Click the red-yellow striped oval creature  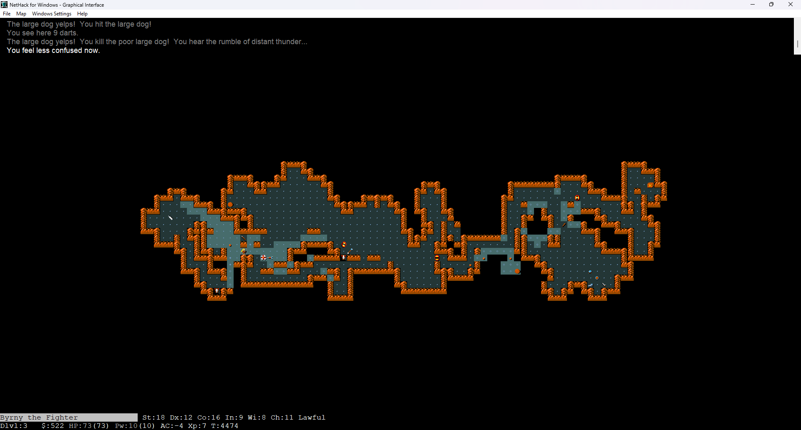coord(437,258)
